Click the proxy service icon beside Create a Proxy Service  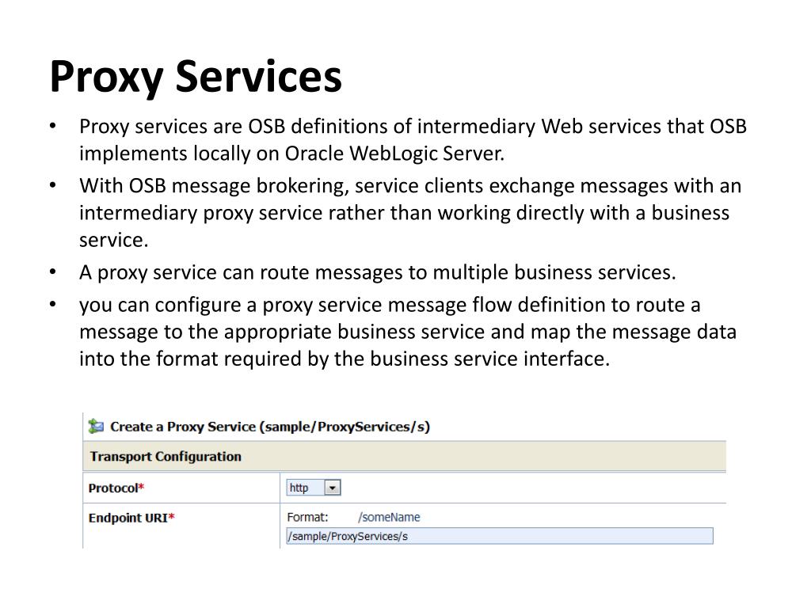click(x=96, y=427)
